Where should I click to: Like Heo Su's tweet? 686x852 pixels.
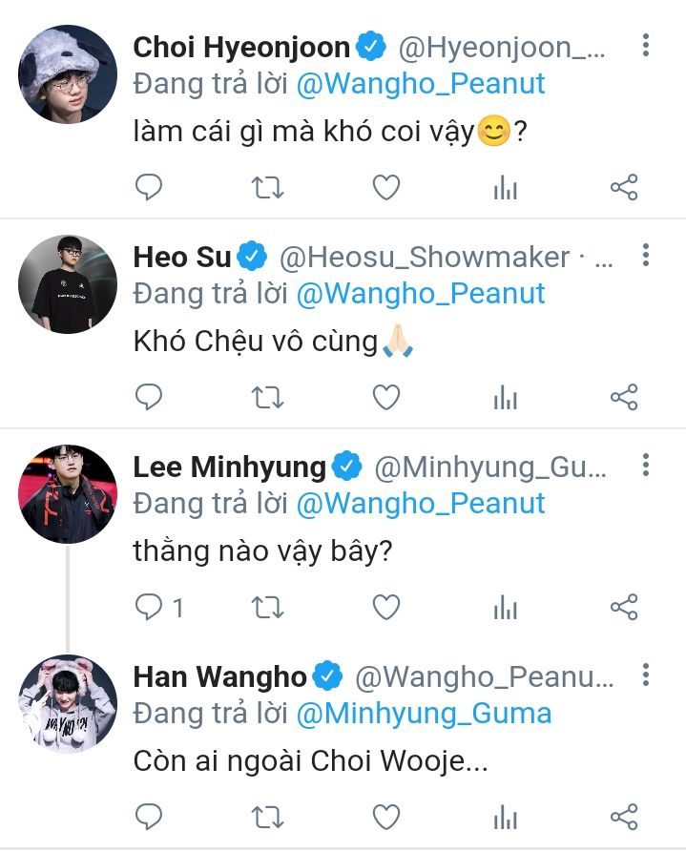385,397
